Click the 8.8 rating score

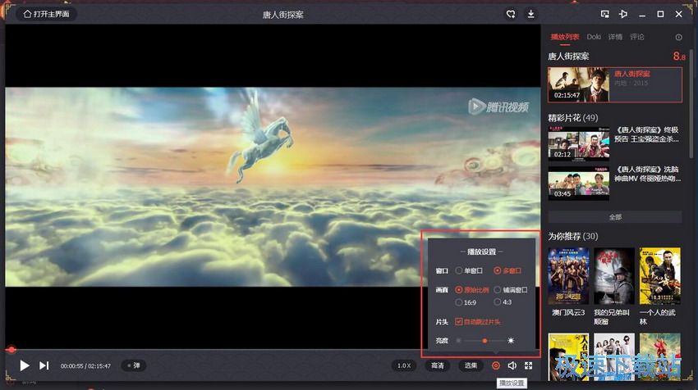click(679, 57)
